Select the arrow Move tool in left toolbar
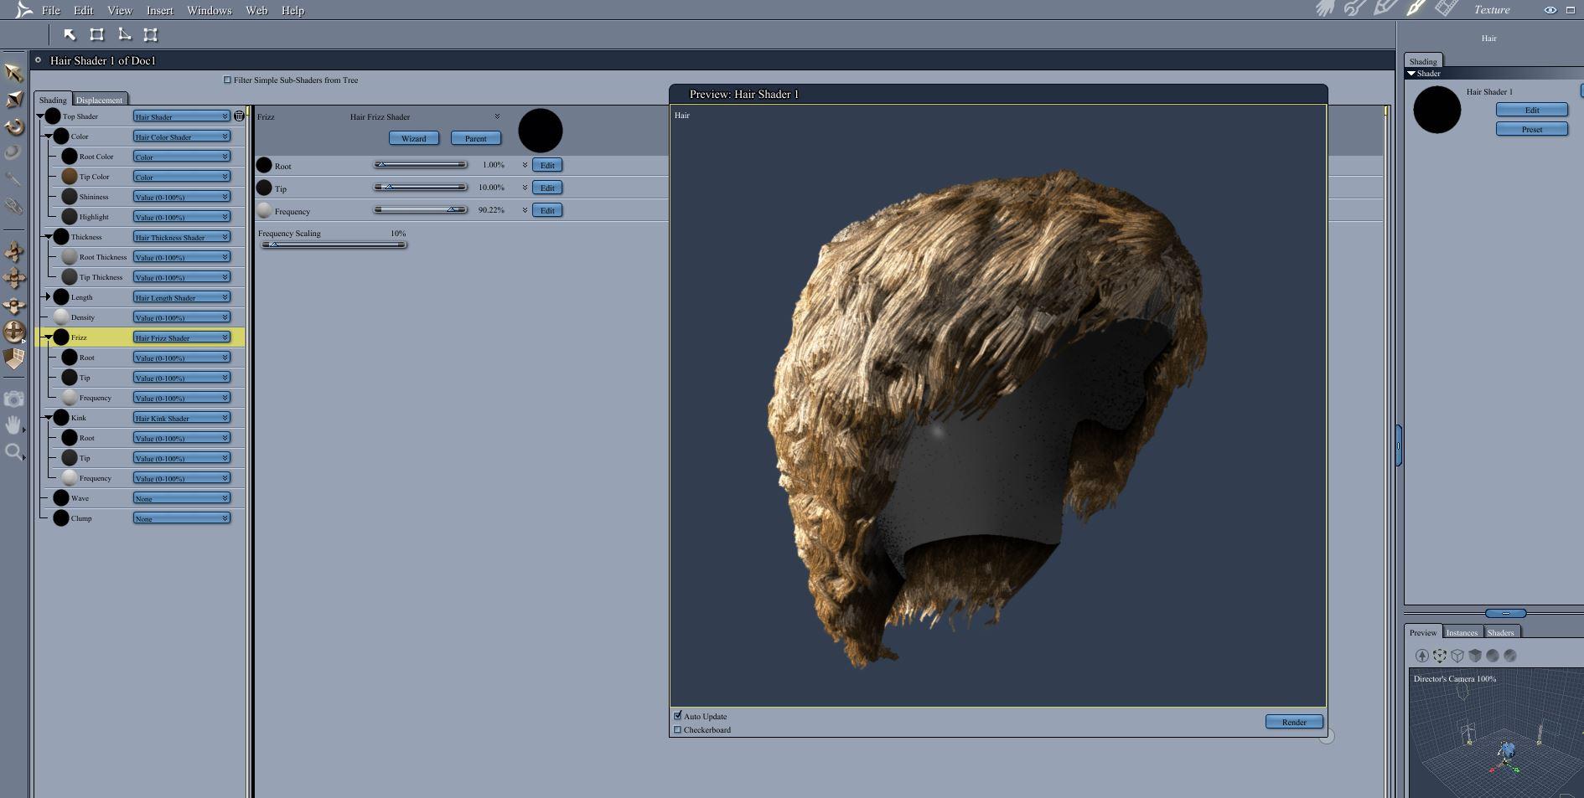 point(13,73)
